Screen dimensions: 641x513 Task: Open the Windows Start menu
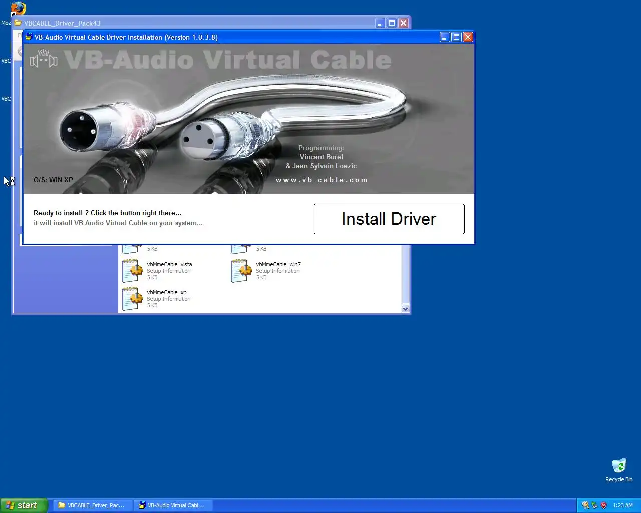[24, 505]
